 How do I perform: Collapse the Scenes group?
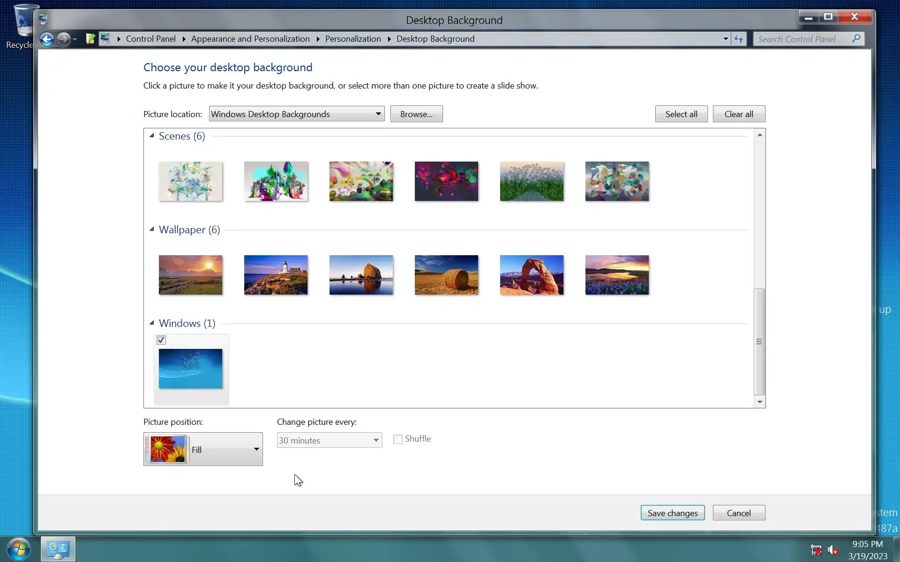[x=152, y=136]
